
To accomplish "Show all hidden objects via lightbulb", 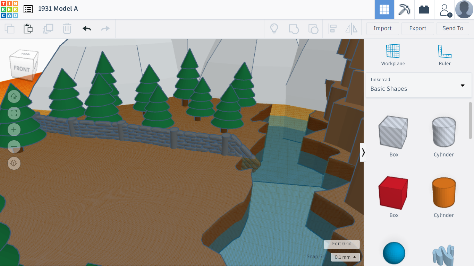I will (x=274, y=29).
